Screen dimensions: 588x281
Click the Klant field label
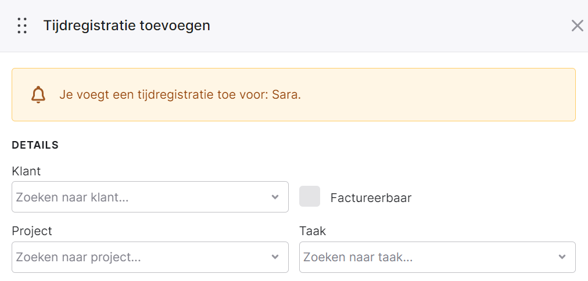pos(26,171)
